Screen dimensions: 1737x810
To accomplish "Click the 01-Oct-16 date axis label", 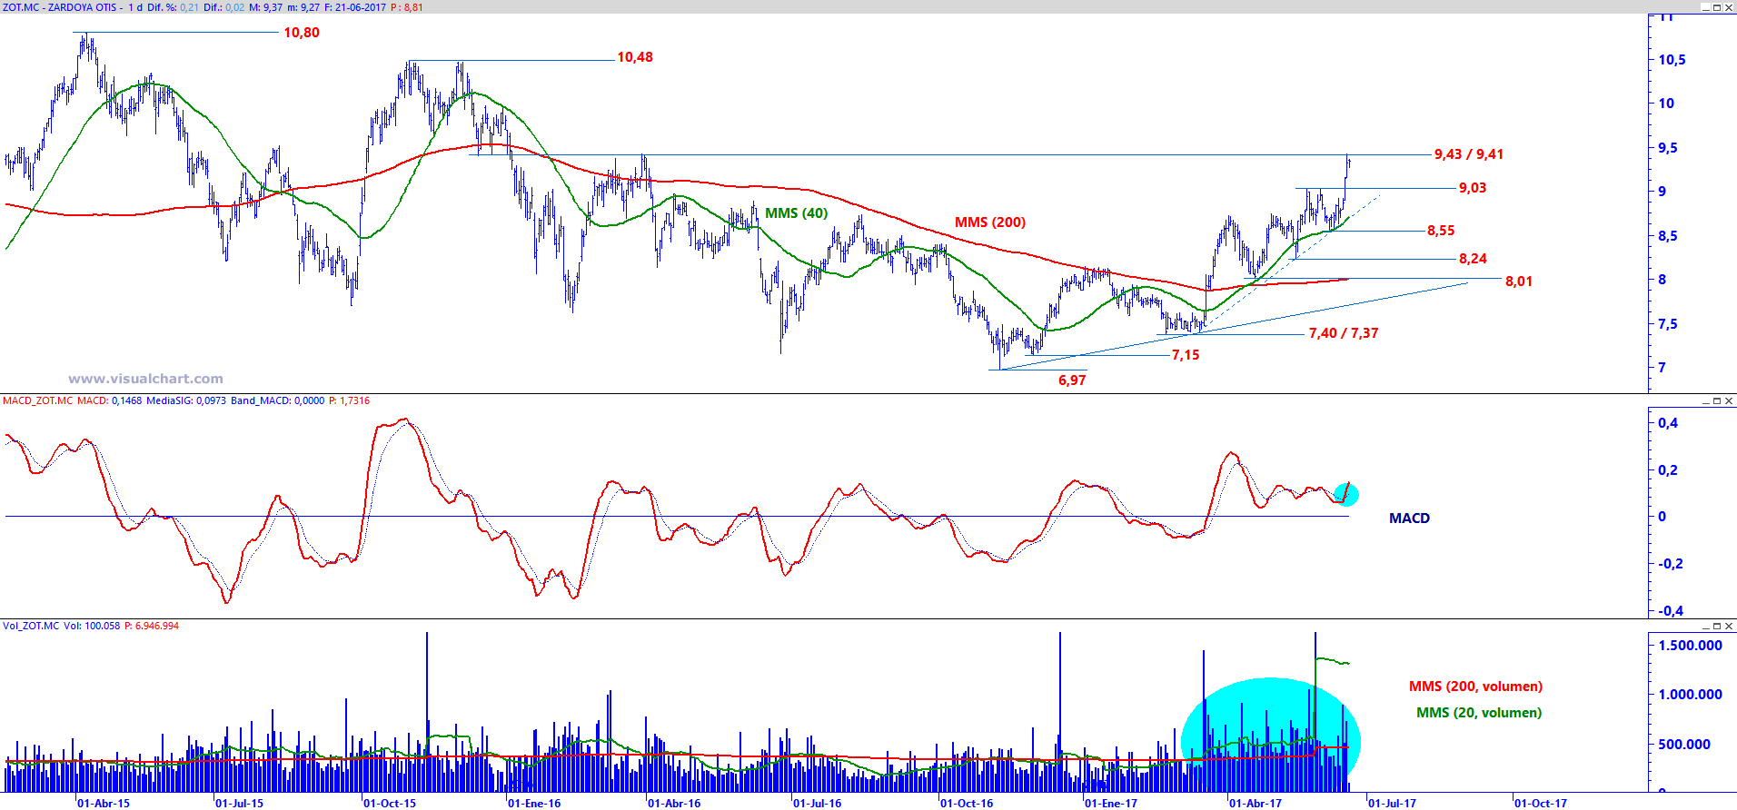I will pos(967,803).
